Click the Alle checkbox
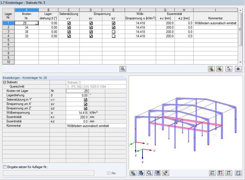 (108, 173)
